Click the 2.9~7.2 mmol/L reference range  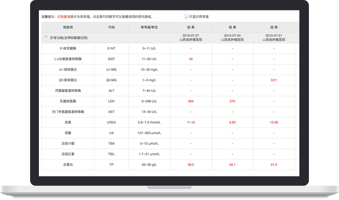pyautogui.click(x=149, y=122)
